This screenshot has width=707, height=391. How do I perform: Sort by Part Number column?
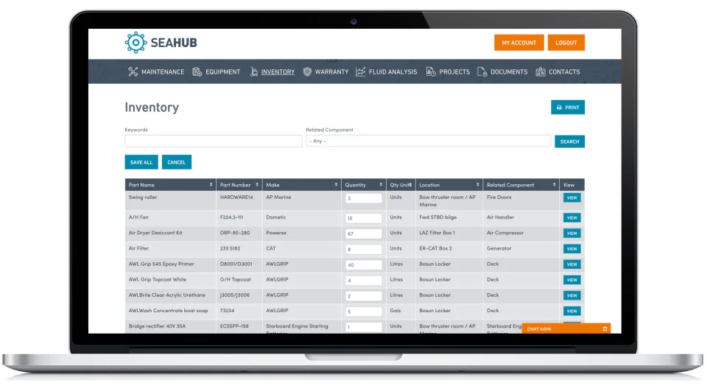coord(239,185)
